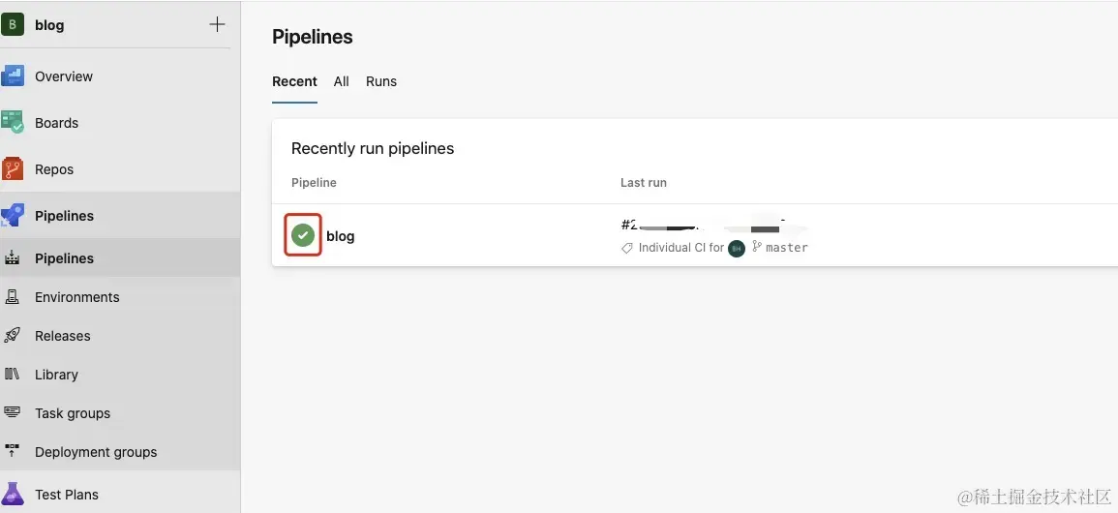
Task: Open the Boards section icon
Action: pos(13,123)
